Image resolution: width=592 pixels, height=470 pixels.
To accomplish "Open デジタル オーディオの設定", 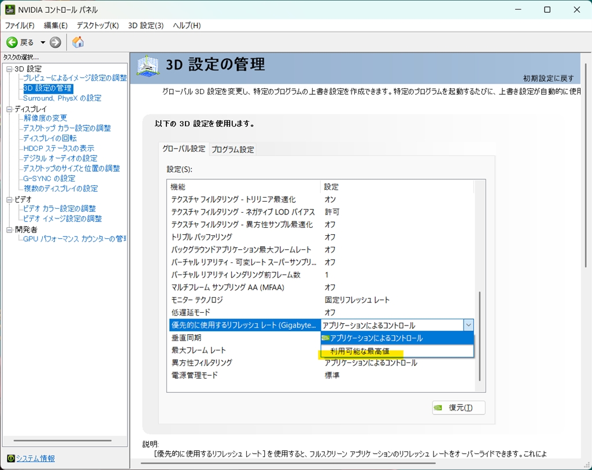I will [x=60, y=158].
